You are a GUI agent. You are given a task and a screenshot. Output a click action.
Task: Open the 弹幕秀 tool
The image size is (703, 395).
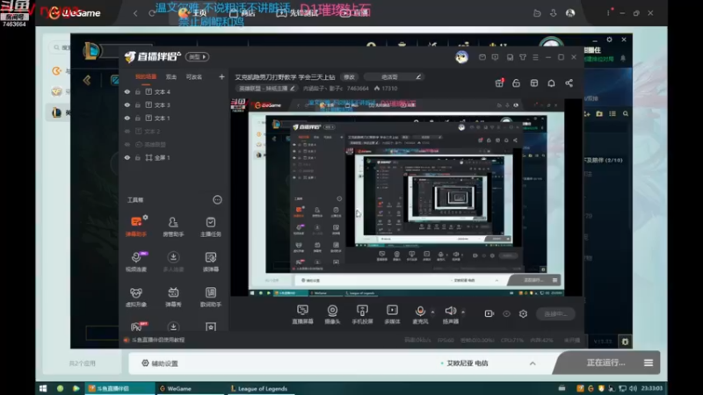point(173,297)
